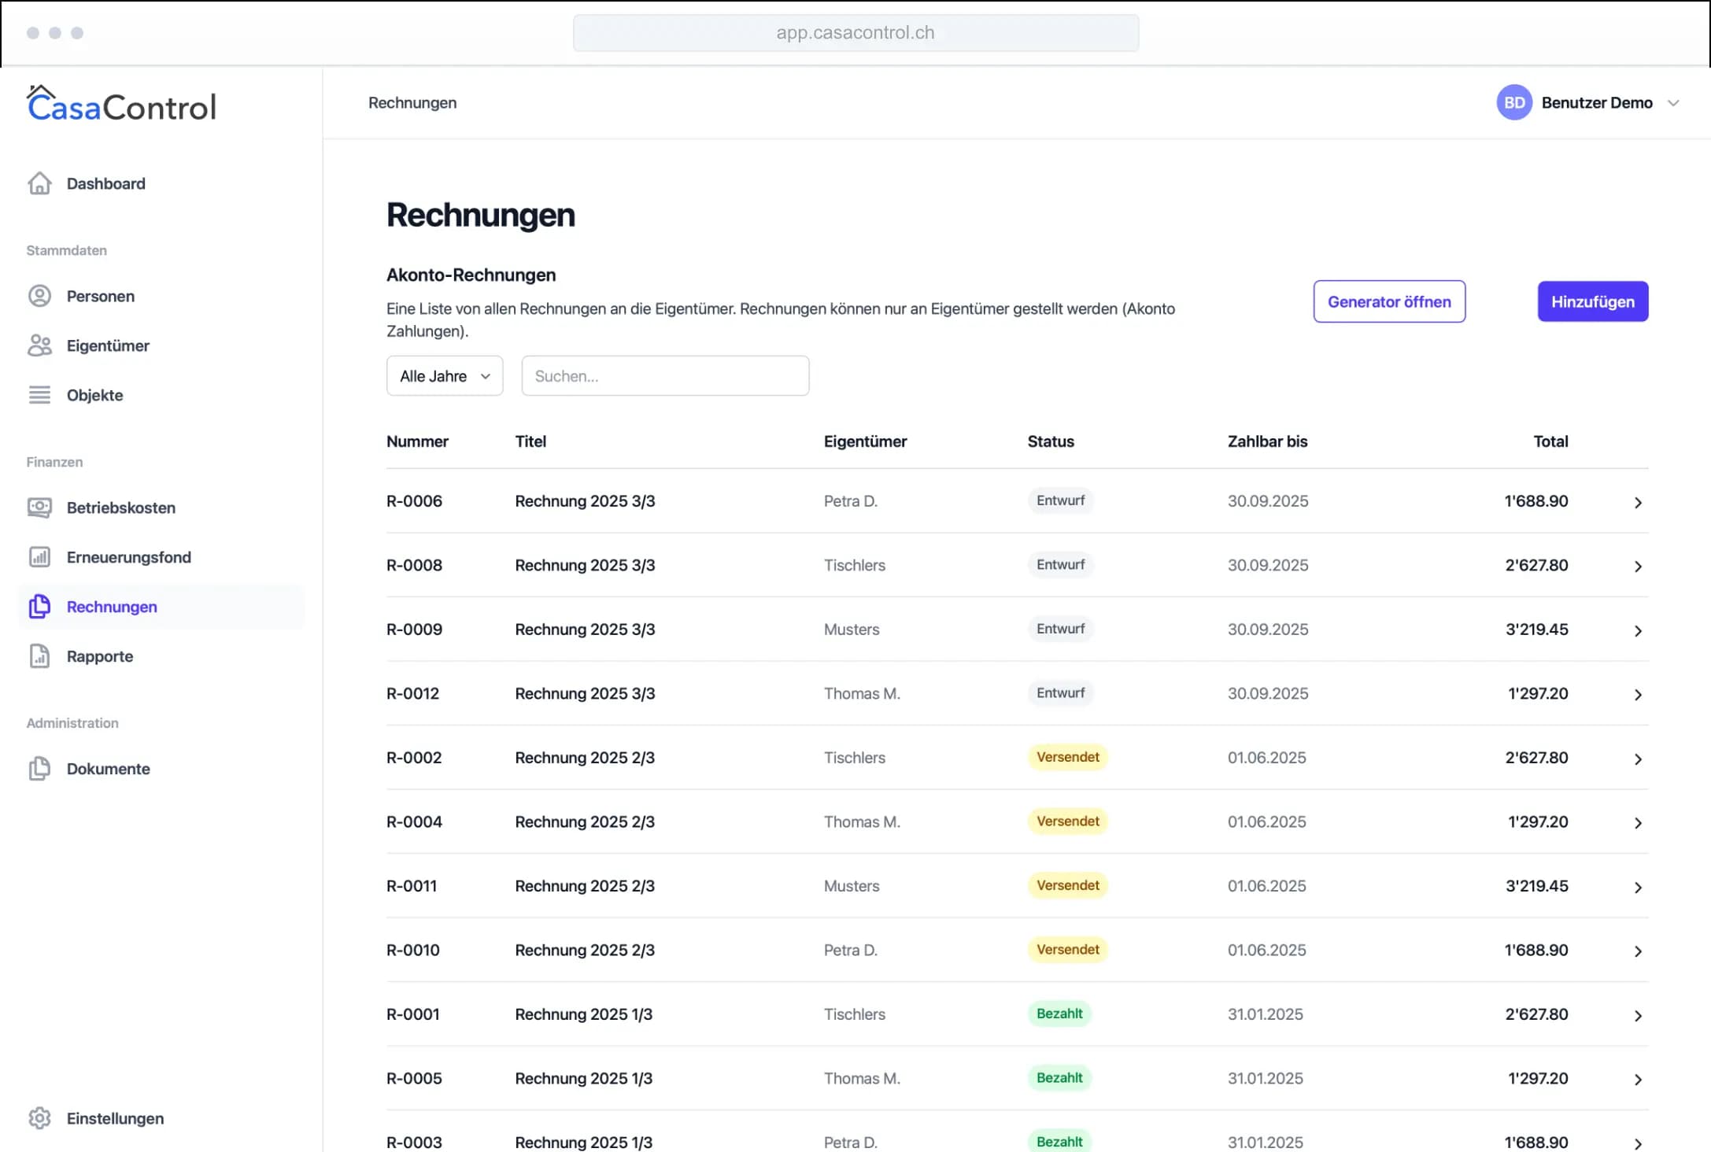Click the Erneuerungsfond chart icon
Viewport: 1711px width, 1152px height.
pyautogui.click(x=39, y=557)
